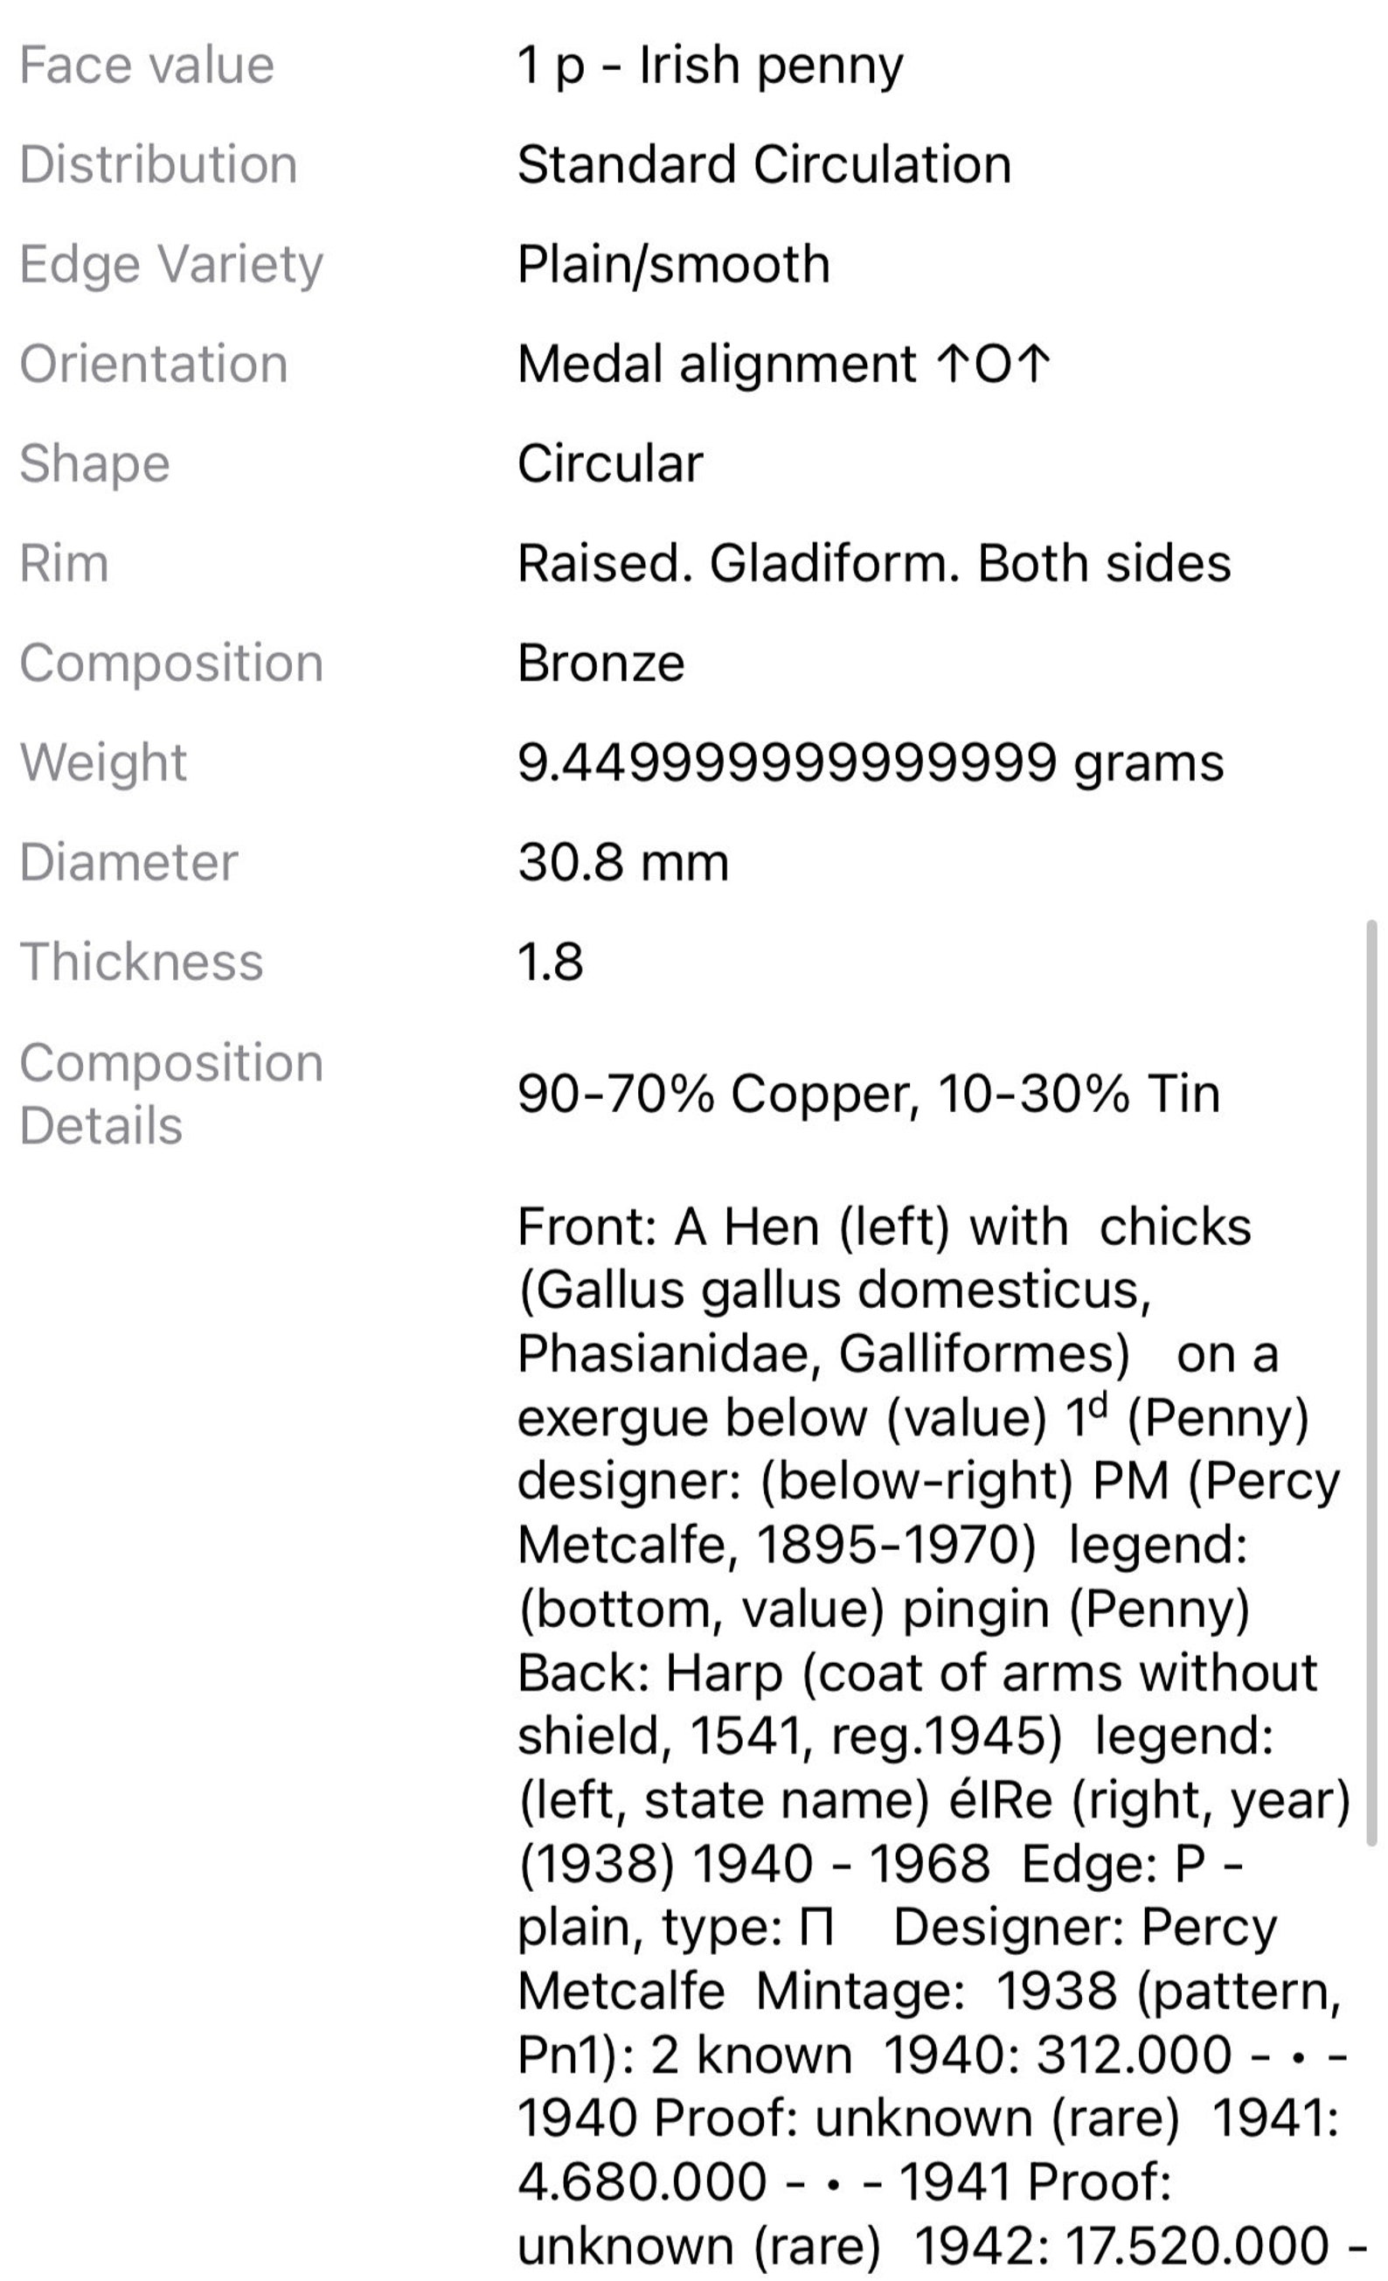Tap the Thickness value 1.8
Viewport: 1388px width, 2281px height.
[x=551, y=962]
